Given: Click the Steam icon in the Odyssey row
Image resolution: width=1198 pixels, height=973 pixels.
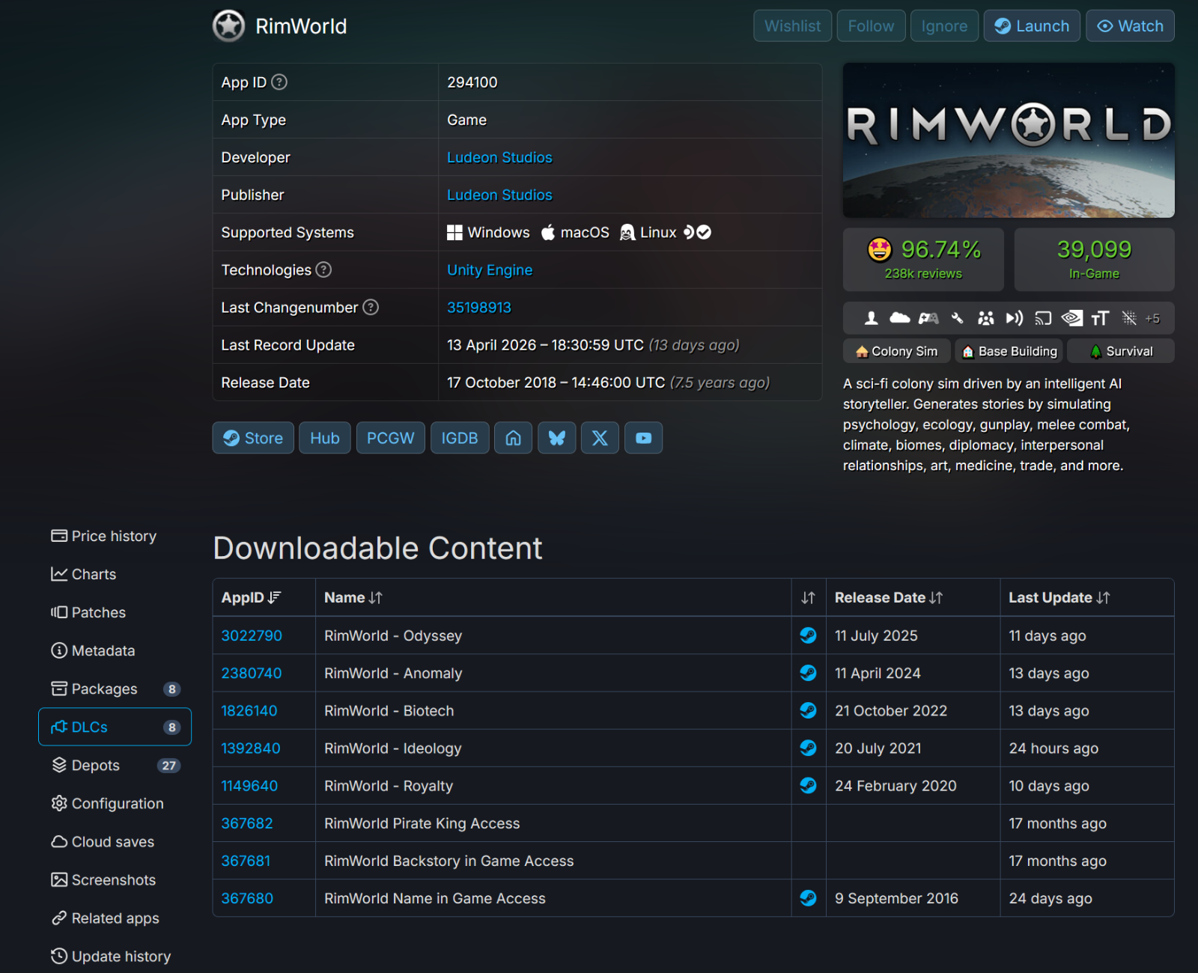Looking at the screenshot, I should [808, 635].
